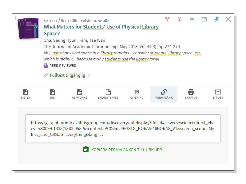The image size is (246, 184).
Task: Print record using Skriv ut
Action: (191, 94)
